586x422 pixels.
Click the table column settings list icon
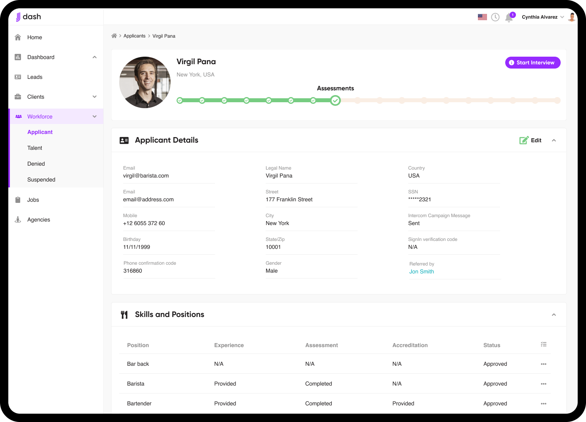tap(544, 344)
